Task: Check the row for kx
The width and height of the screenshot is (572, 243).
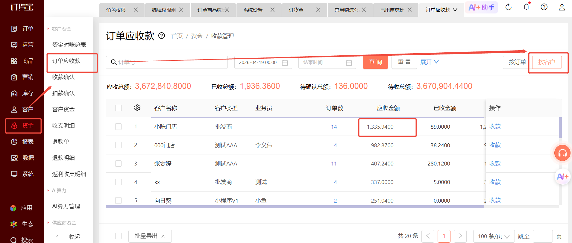Action: (119, 182)
